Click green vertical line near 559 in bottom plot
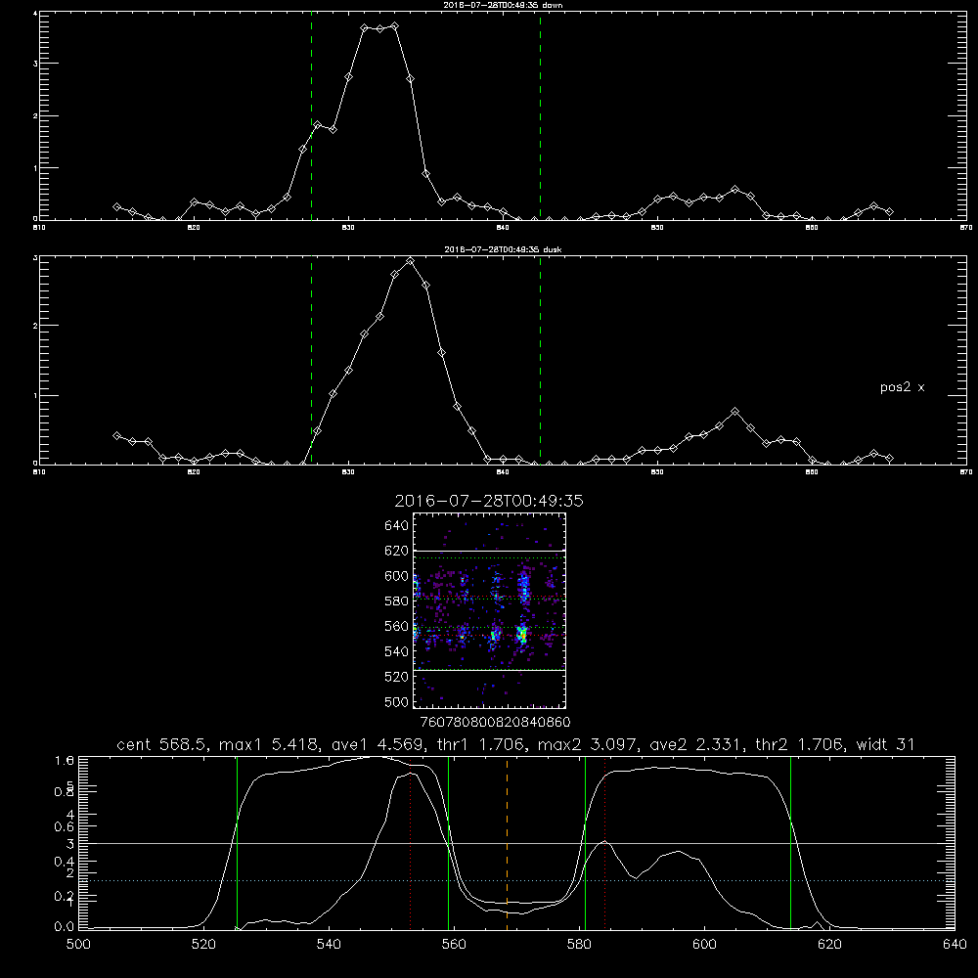This screenshot has height=978, width=978. point(449,844)
